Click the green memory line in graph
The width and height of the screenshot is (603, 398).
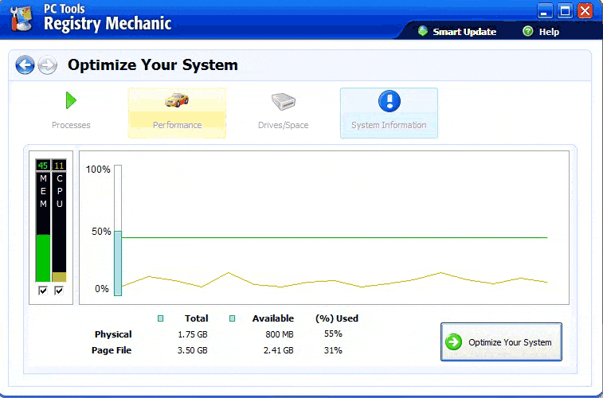[x=335, y=238]
